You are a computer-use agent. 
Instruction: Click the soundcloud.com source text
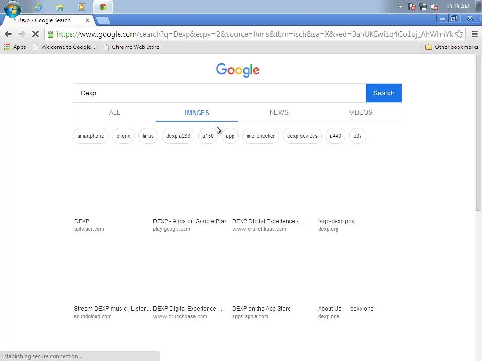pos(93,317)
